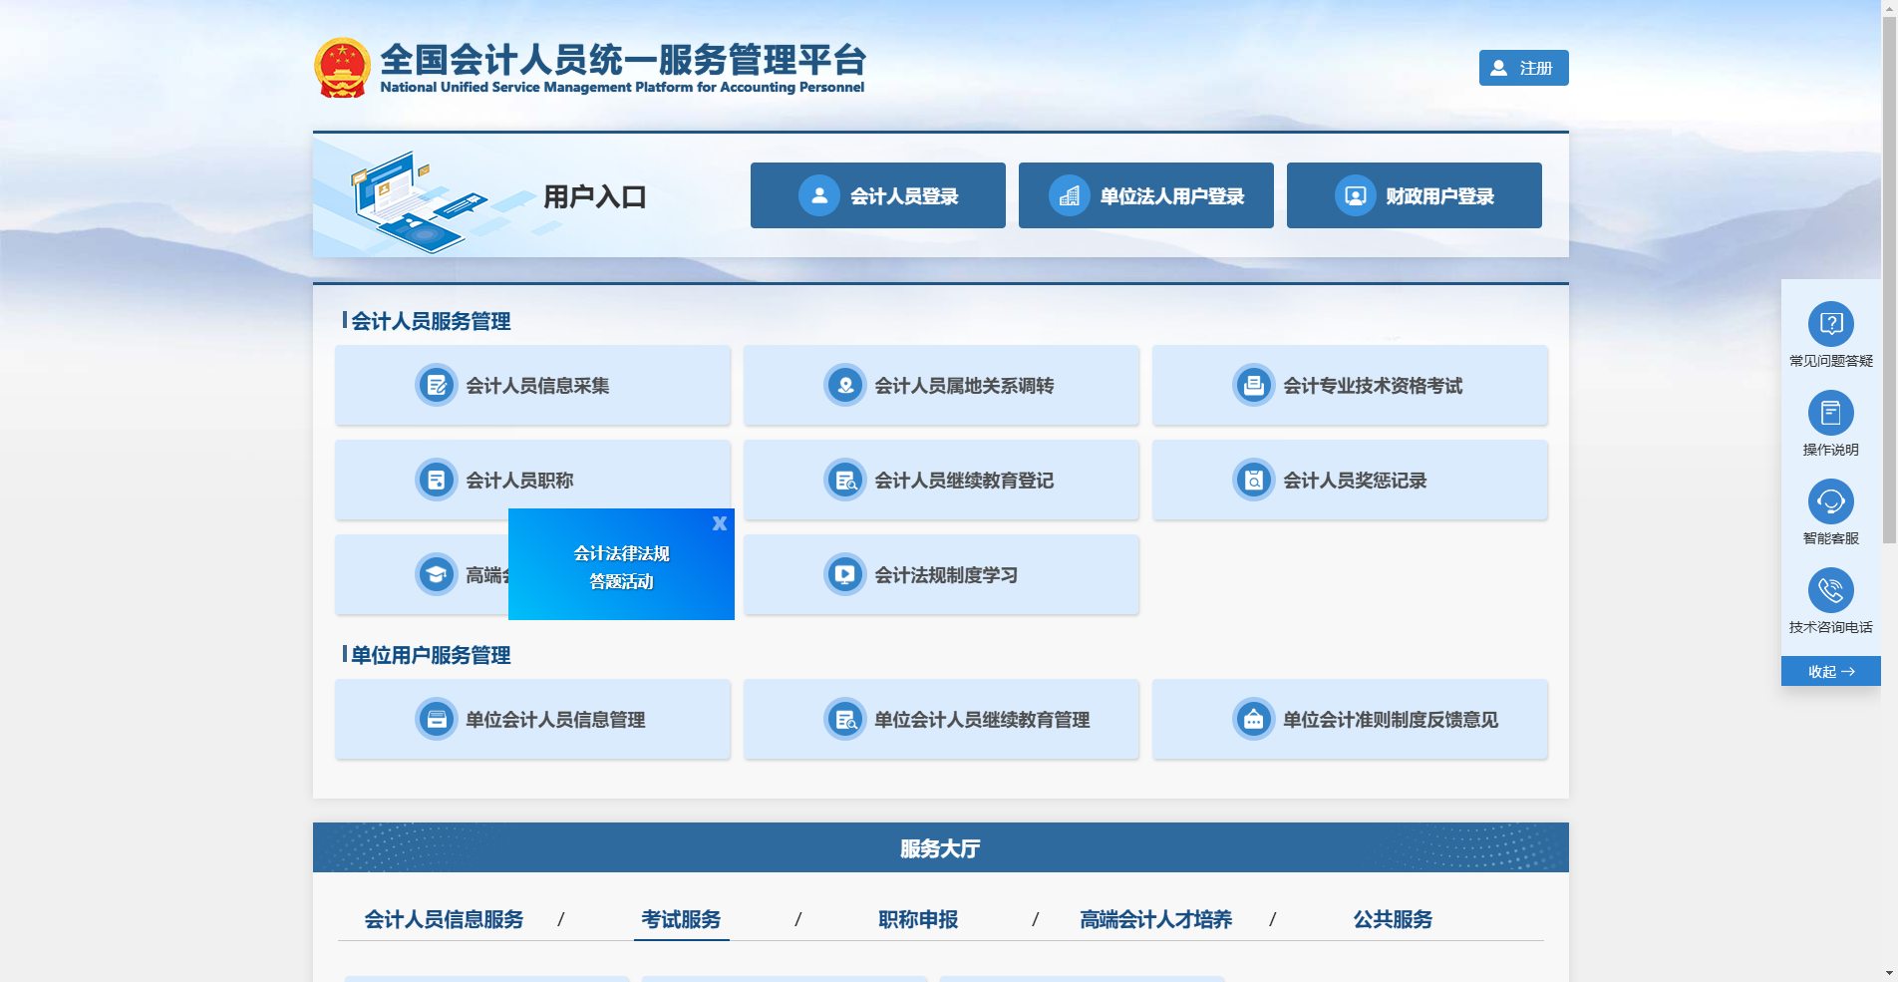
Task: Collapse sidebar with 收起 control
Action: point(1830,671)
